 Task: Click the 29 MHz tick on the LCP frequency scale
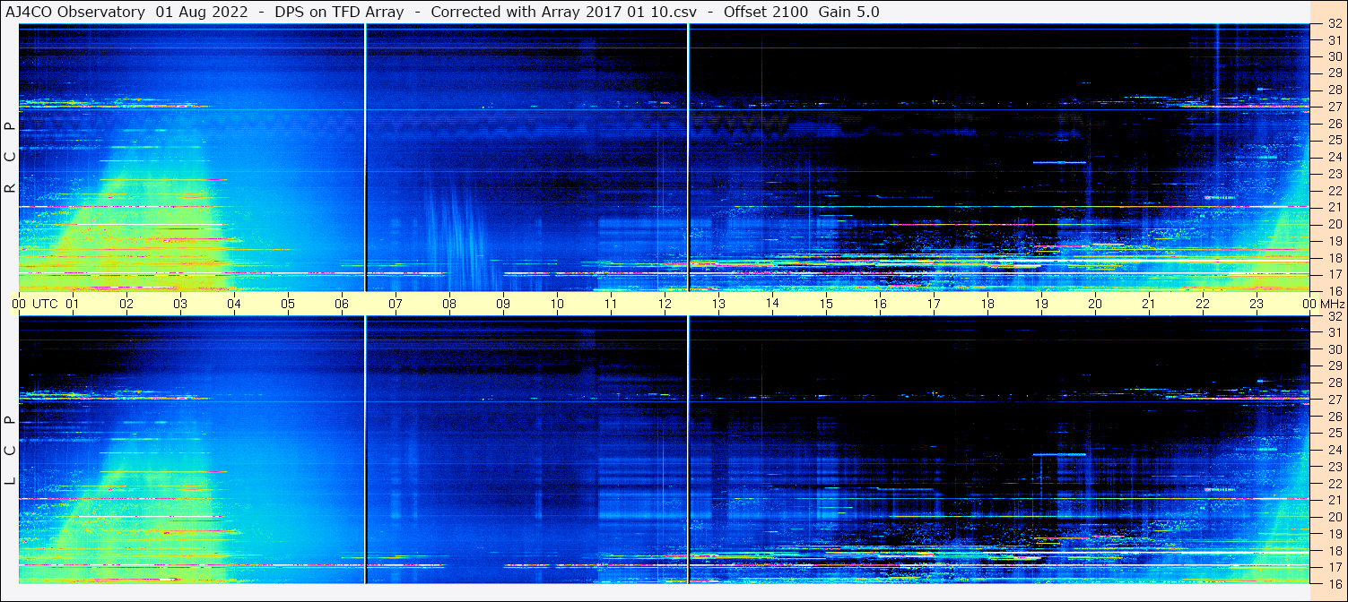1334,366
